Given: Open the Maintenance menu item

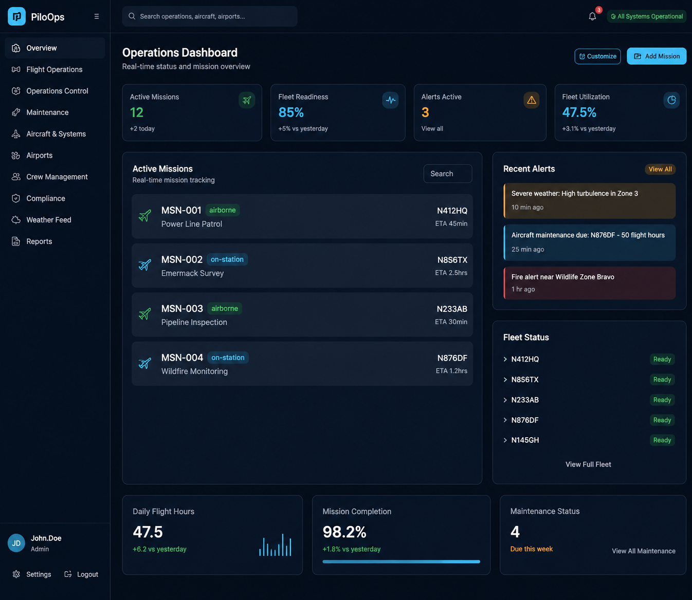Looking at the screenshot, I should tap(55, 113).
